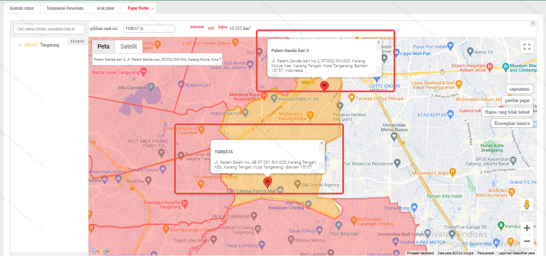This screenshot has width=546, height=256.
Task: Open the Persyaratan terms link
Action: (x=486, y=253)
